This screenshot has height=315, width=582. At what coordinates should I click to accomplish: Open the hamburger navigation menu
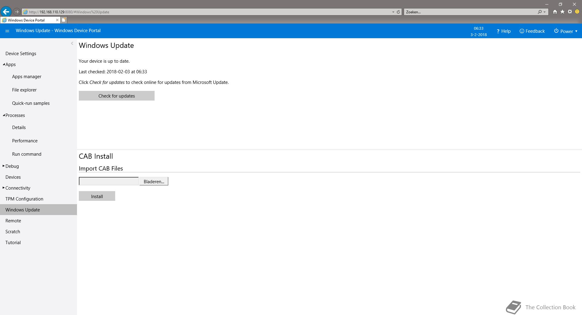[x=7, y=31]
